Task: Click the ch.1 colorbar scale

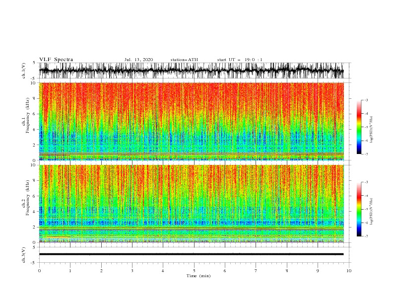Action: 359,127
